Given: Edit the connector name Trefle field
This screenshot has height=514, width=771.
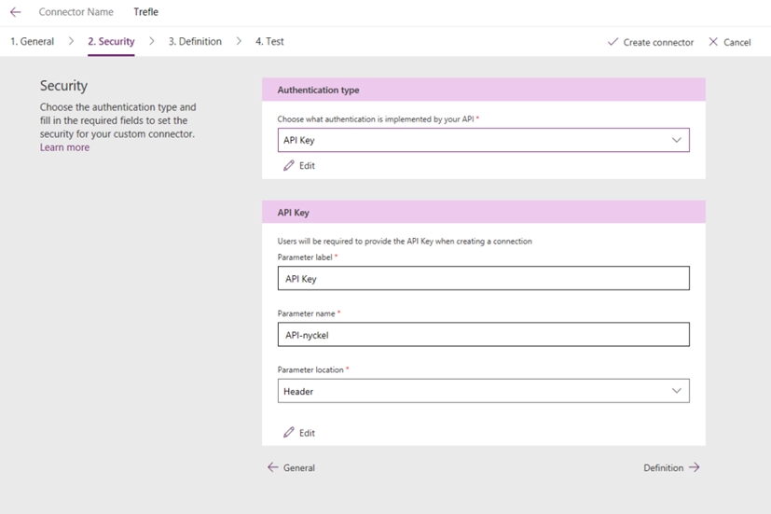Looking at the screenshot, I should (146, 12).
